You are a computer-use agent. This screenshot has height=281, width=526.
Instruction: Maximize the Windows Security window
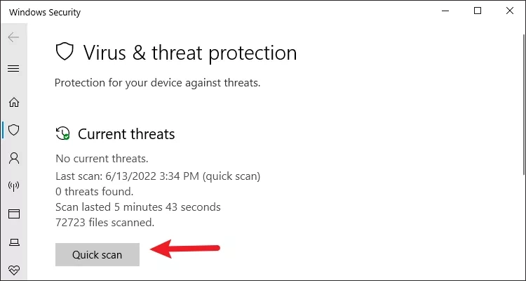tap(478, 11)
